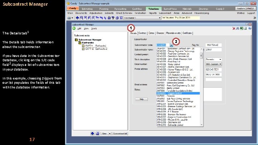
Task: Open the Subcontractor code dropdown arrow
Action: tap(171, 45)
